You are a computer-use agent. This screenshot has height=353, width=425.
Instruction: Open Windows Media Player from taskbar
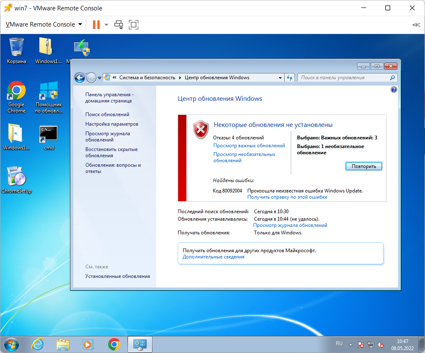88,345
